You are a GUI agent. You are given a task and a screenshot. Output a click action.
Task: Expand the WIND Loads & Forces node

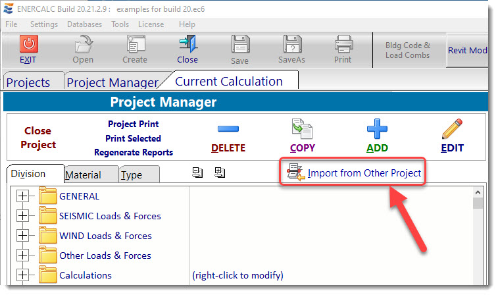22,236
